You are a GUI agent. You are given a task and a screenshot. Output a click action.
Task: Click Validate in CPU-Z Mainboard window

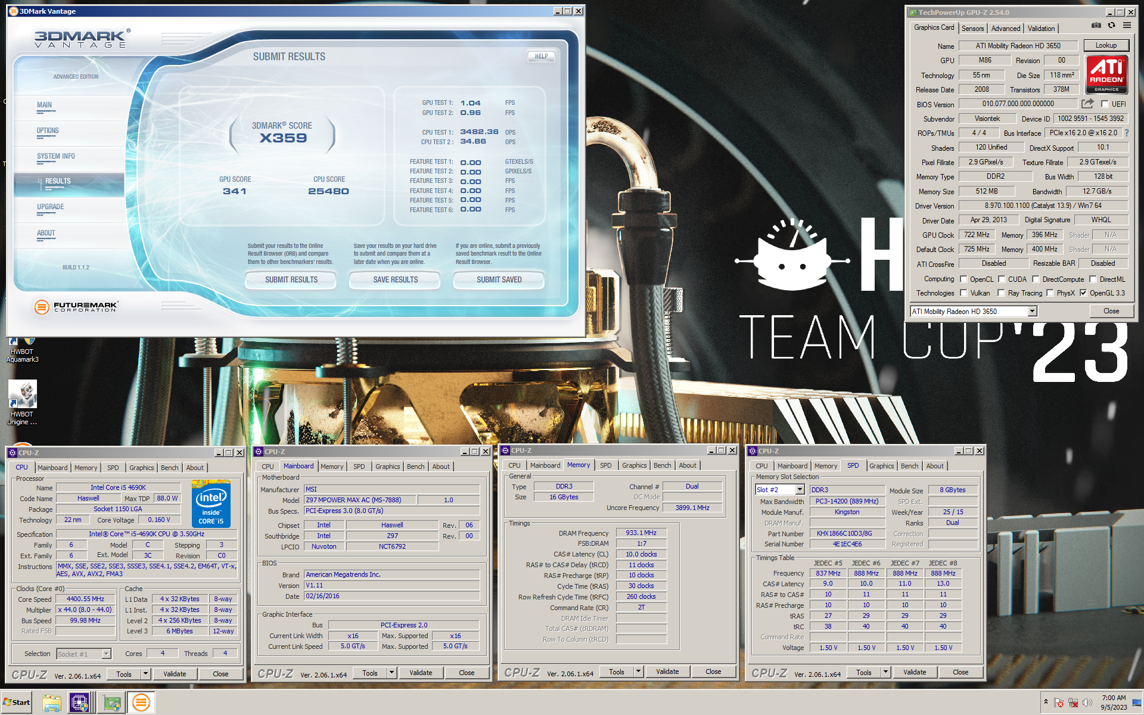[x=421, y=673]
